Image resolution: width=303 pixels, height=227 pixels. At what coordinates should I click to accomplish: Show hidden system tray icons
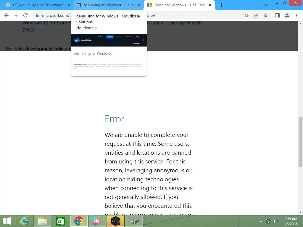tap(261, 221)
